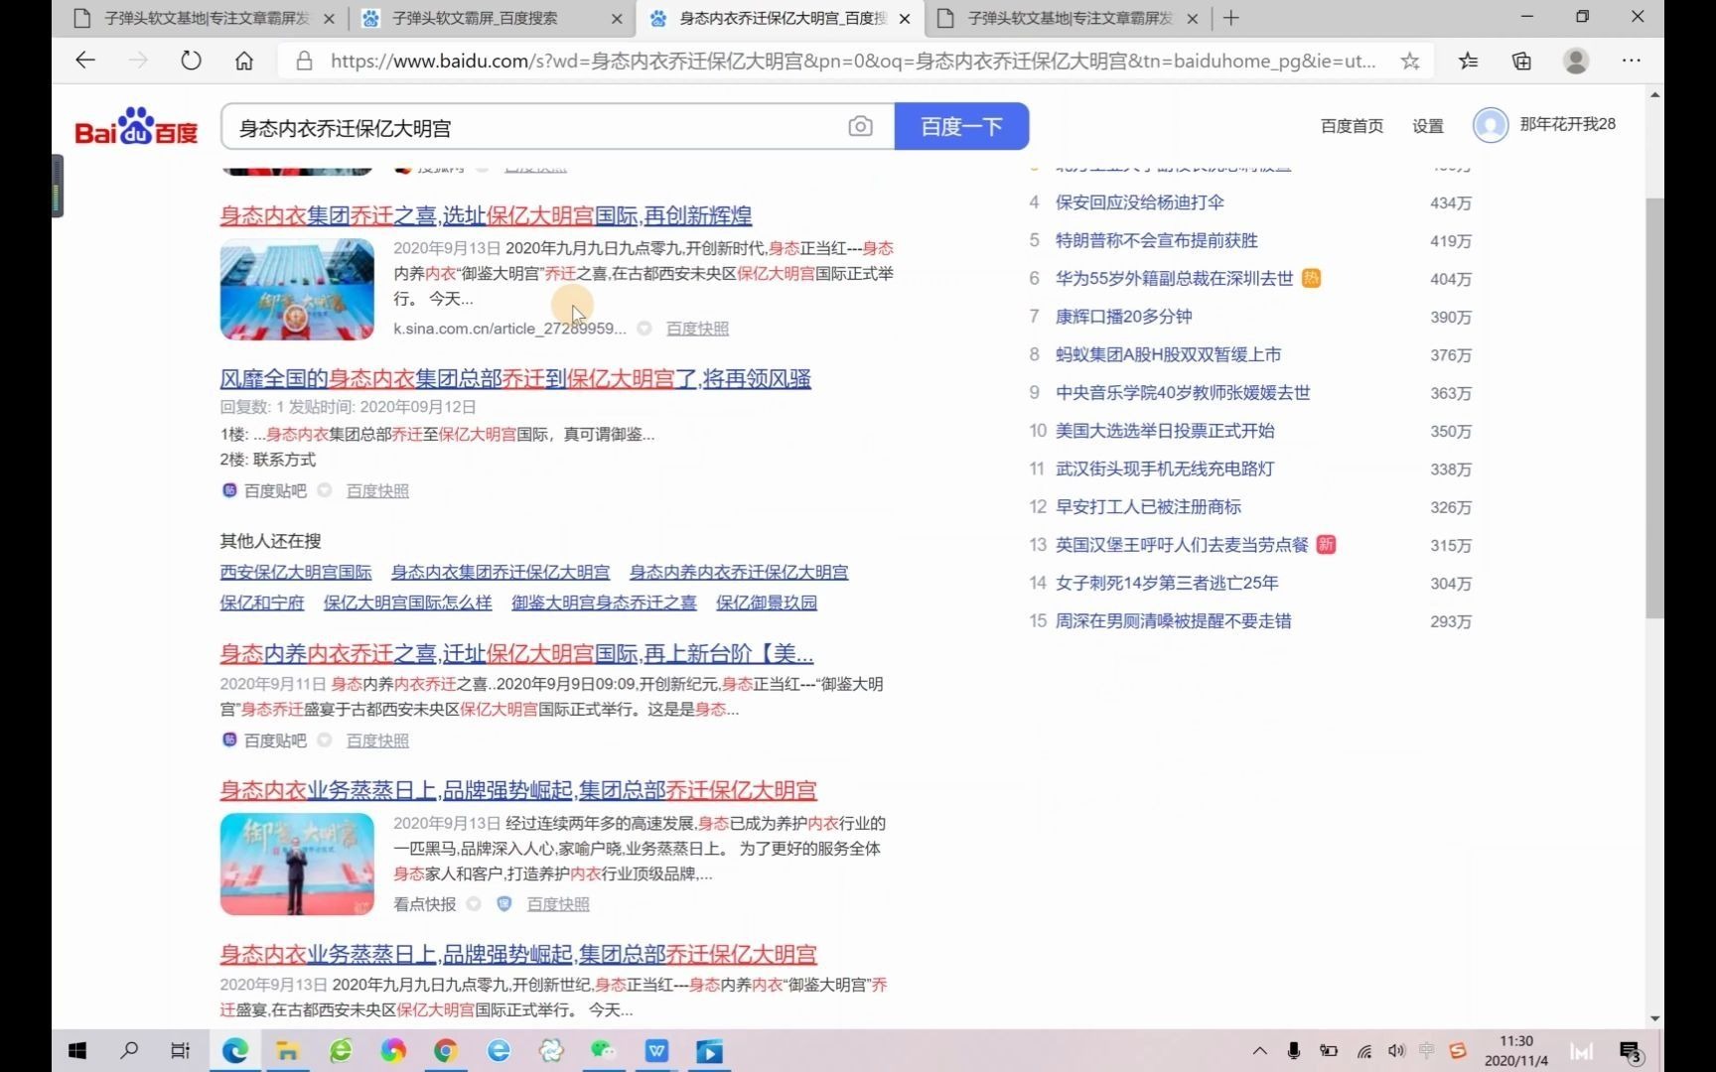This screenshot has height=1072, width=1716.
Task: Click the Baidu user avatar 那年花开我28
Action: 1490,125
